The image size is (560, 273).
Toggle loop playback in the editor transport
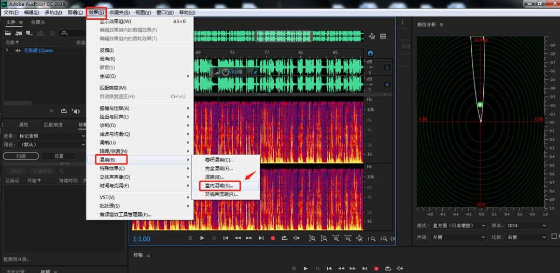point(285,238)
